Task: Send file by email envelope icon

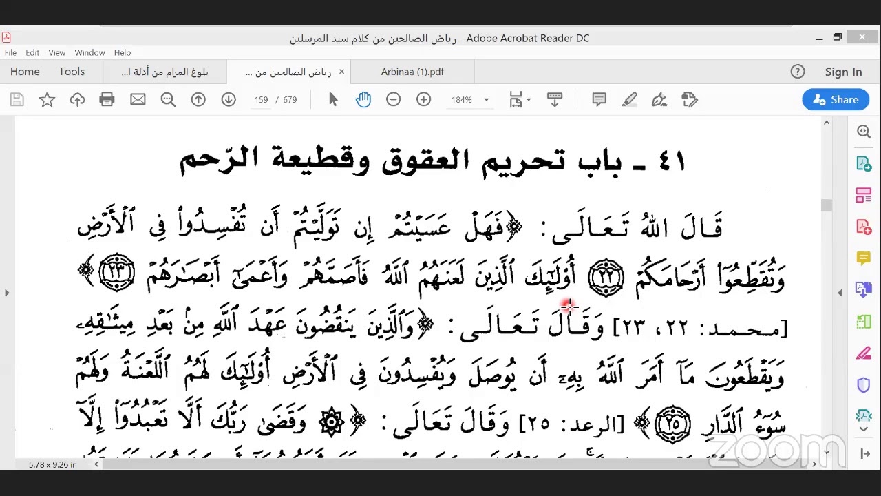Action: coord(138,100)
